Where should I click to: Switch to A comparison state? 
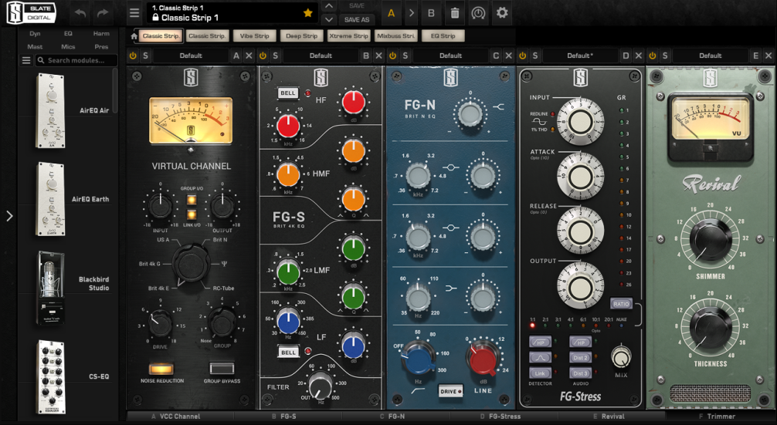pos(391,13)
